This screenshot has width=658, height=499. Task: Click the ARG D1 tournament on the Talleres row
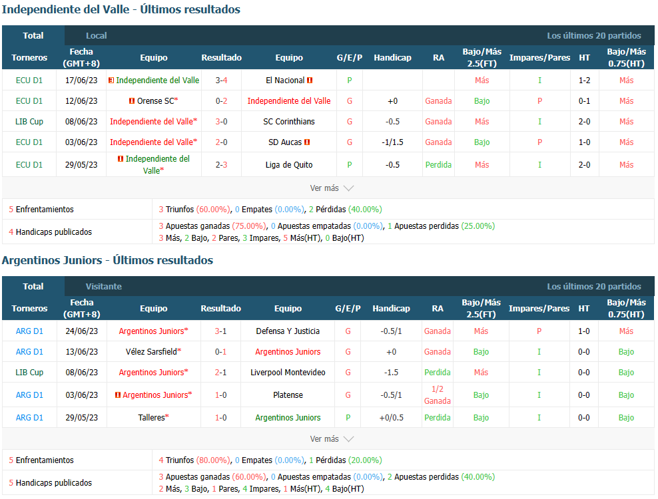coord(29,417)
